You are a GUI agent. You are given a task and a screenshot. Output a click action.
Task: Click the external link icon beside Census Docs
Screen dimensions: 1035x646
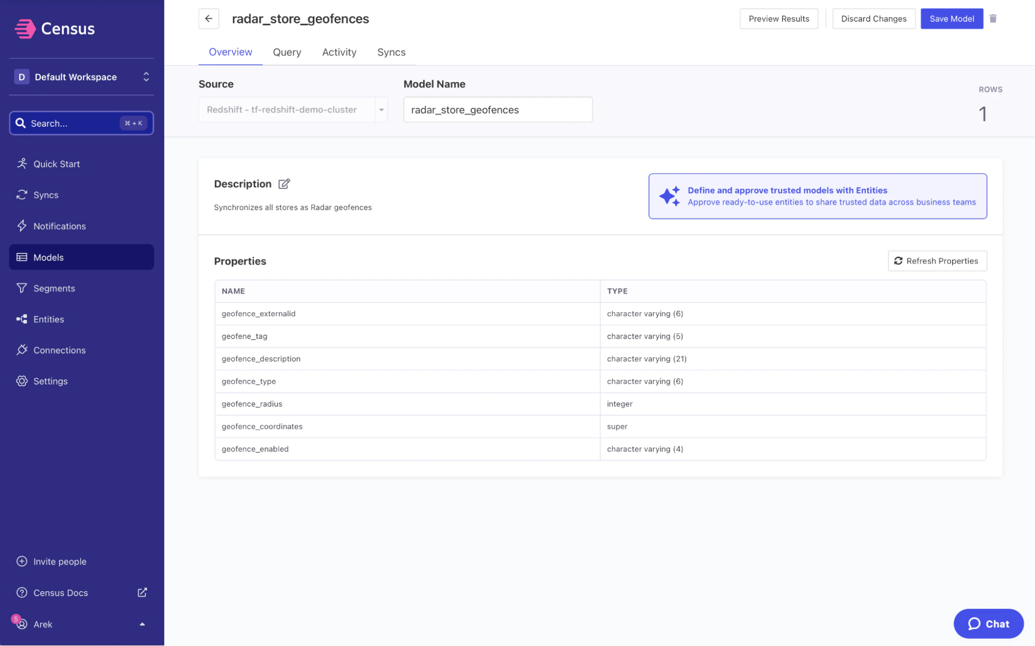tap(142, 592)
